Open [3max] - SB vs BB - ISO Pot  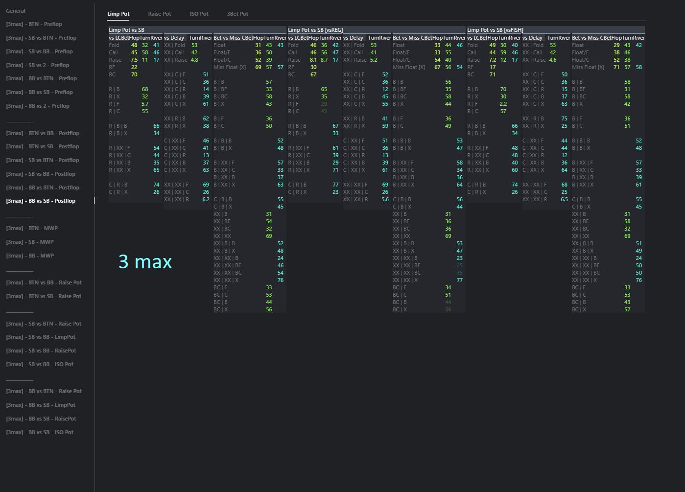[40, 364]
